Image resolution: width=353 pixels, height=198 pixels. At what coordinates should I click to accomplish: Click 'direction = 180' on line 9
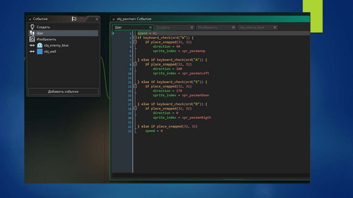click(167, 69)
